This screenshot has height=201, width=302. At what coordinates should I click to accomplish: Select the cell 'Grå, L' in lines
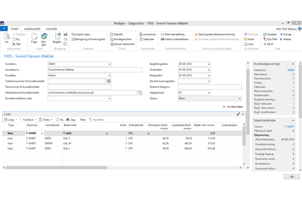[67, 148]
